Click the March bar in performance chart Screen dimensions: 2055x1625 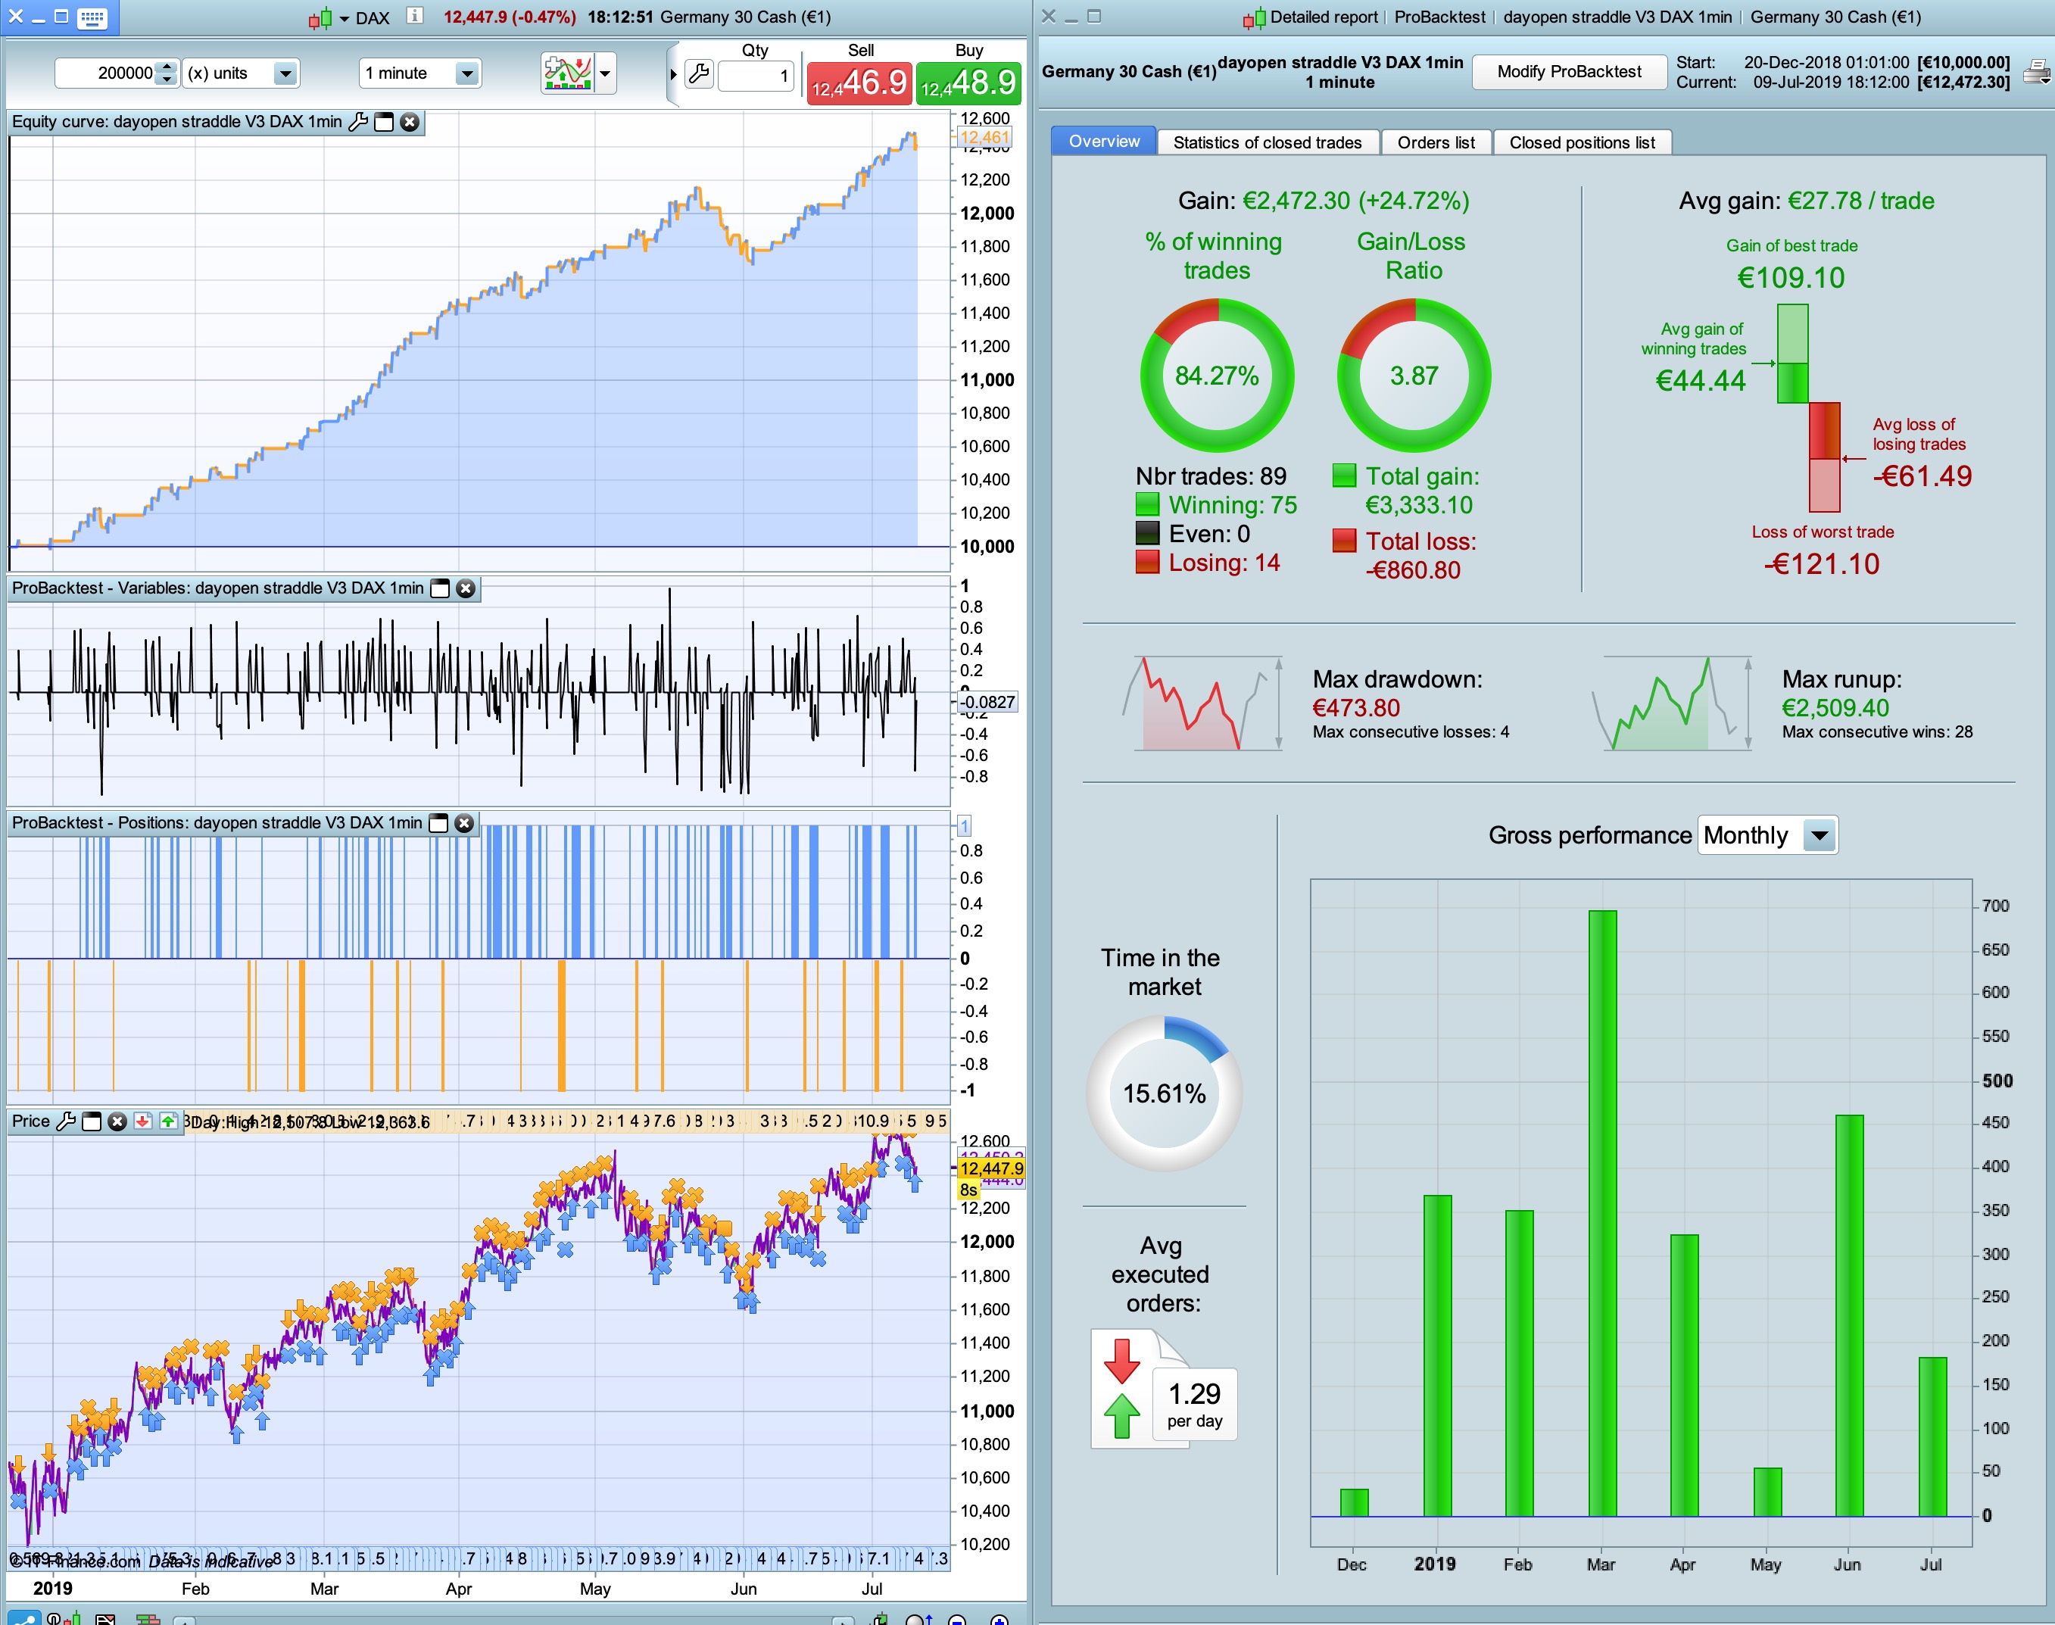(1601, 1212)
